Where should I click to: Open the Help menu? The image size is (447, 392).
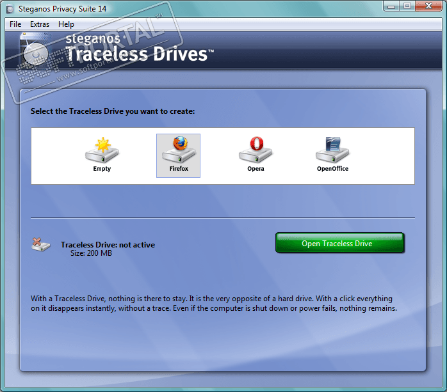point(66,24)
